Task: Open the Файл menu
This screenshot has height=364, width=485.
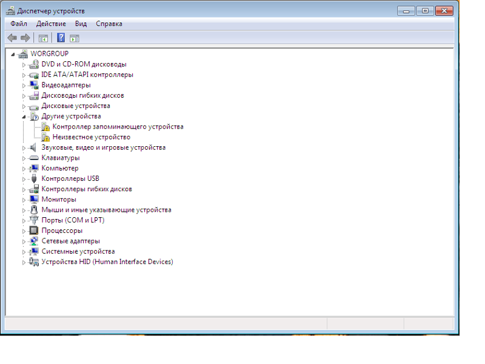Action: tap(19, 24)
